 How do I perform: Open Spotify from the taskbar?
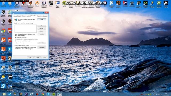[54, 94]
